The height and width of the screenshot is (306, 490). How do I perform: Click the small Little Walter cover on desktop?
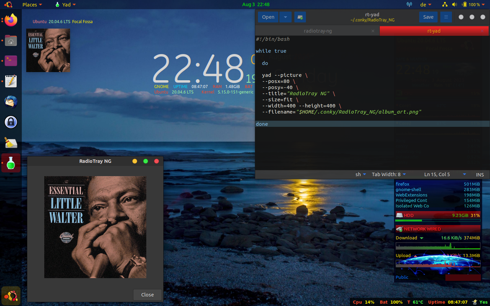(x=48, y=50)
